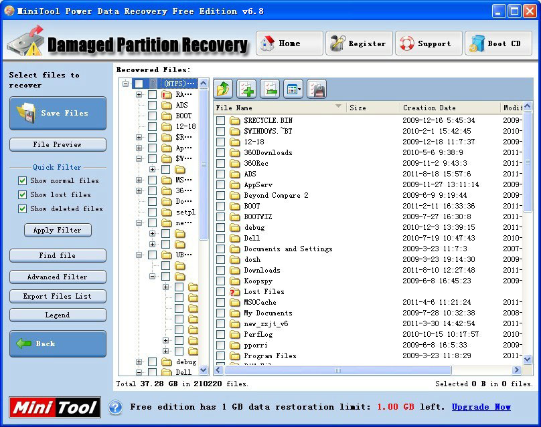The width and height of the screenshot is (541, 427).
Task: Collapse the $W… tree node
Action: point(139,159)
